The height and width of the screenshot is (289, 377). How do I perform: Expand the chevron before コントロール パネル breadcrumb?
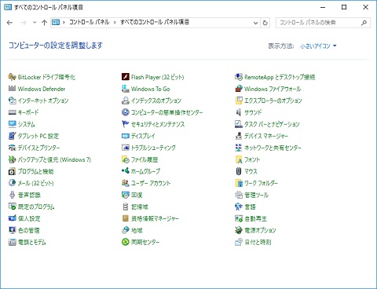click(64, 23)
